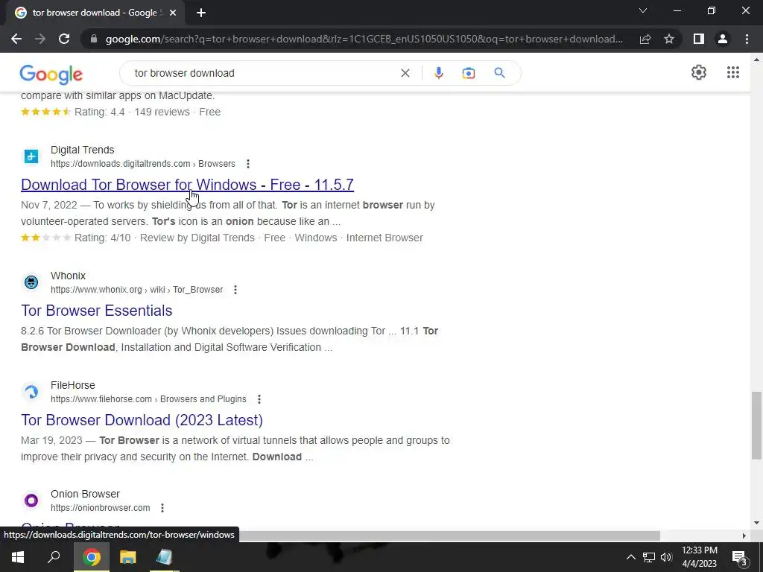
Task: Click the Onion Browser site favicon
Action: (x=31, y=500)
